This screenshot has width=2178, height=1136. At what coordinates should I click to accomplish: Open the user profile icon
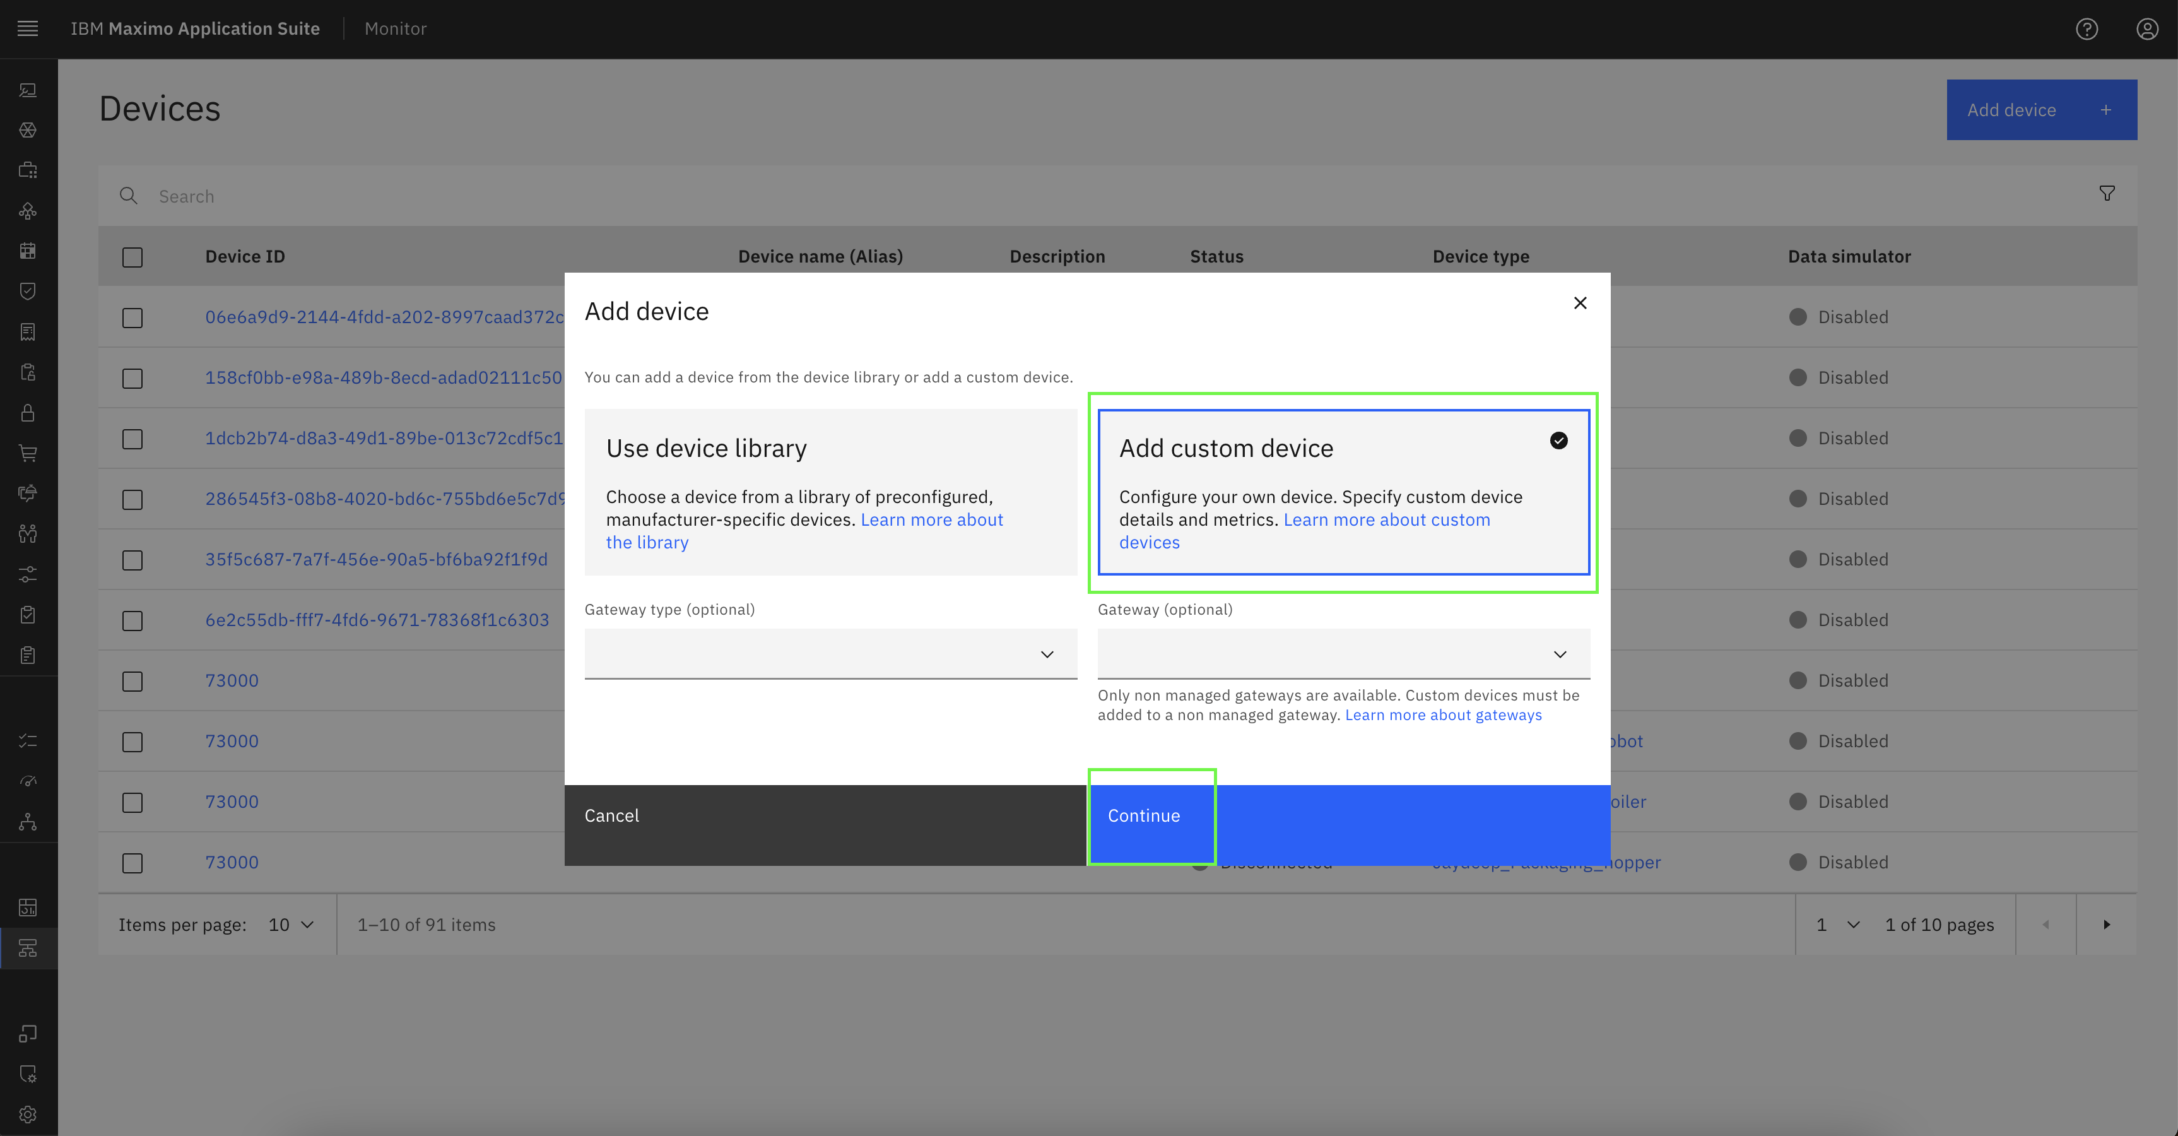tap(2148, 29)
